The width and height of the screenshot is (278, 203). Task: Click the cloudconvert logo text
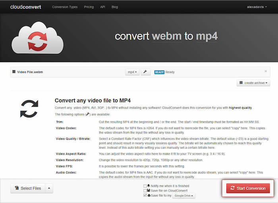click(25, 7)
